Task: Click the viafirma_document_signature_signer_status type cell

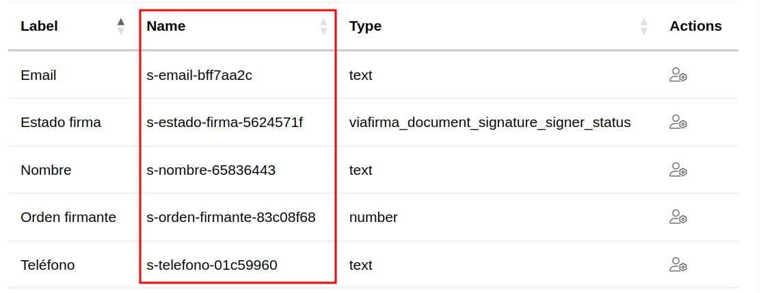Action: tap(490, 123)
